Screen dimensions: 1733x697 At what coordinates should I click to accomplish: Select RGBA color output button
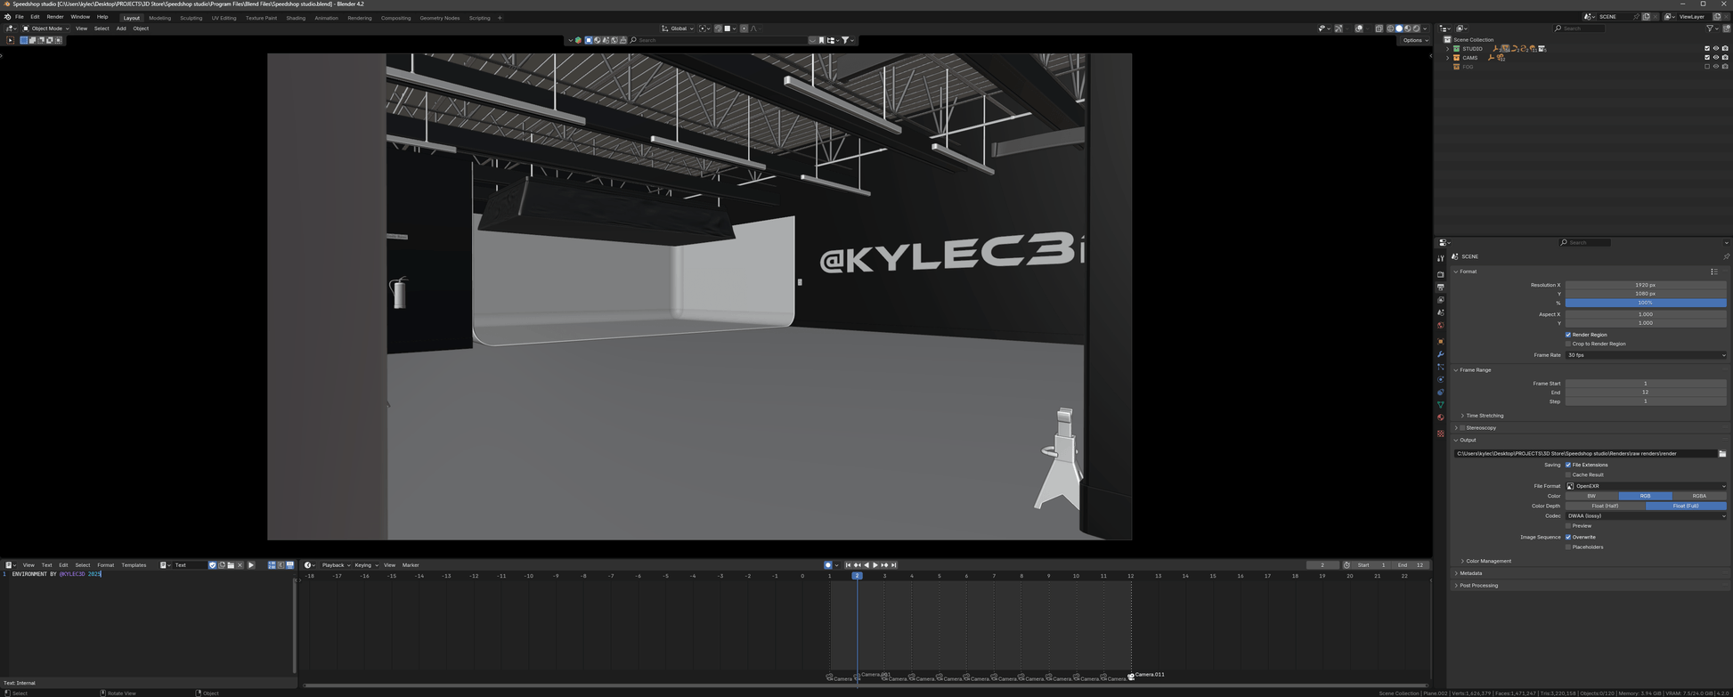[x=1698, y=496]
